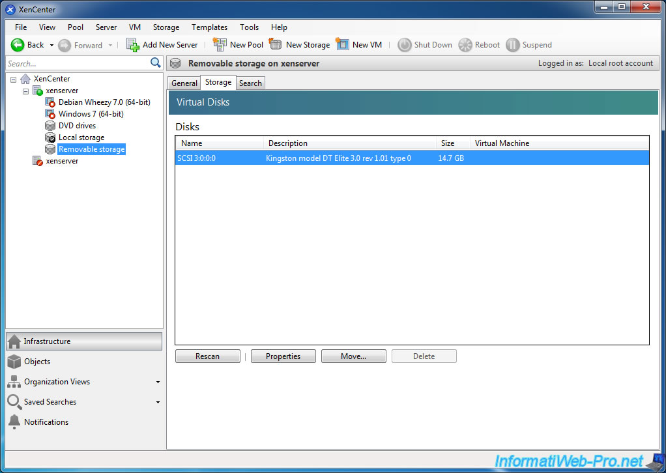666x473 pixels.
Task: Switch to the Objects view
Action: (x=36, y=362)
